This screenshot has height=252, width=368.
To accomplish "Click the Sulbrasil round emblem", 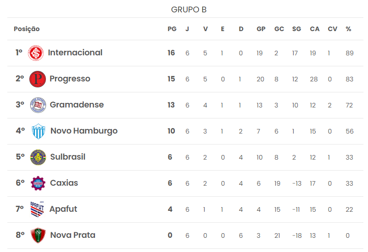I will coord(38,157).
